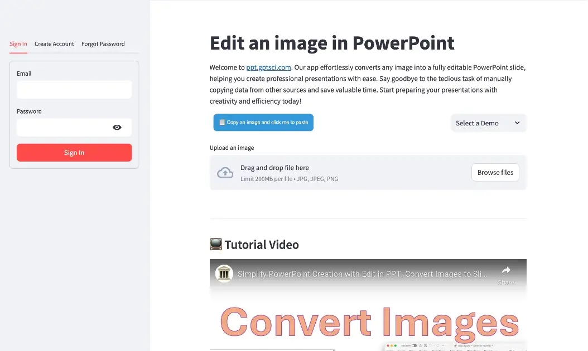Toggle password visibility with the eye toggle
The width and height of the screenshot is (588, 351).
coord(117,127)
